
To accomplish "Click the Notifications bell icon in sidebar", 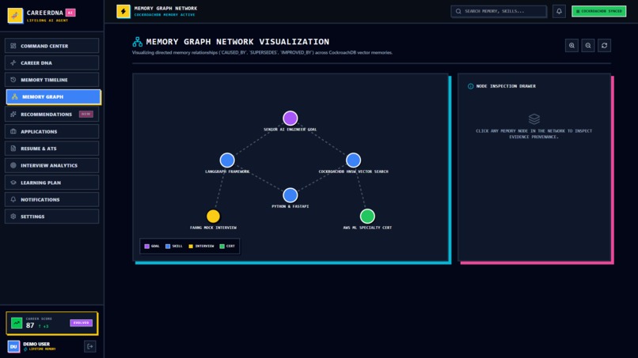I will coord(13,199).
